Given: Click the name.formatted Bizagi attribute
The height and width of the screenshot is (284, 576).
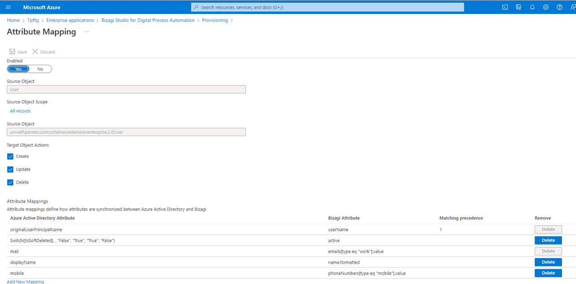Looking at the screenshot, I should point(344,262).
